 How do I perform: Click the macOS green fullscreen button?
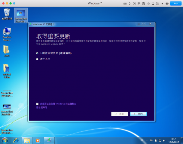(11, 4)
